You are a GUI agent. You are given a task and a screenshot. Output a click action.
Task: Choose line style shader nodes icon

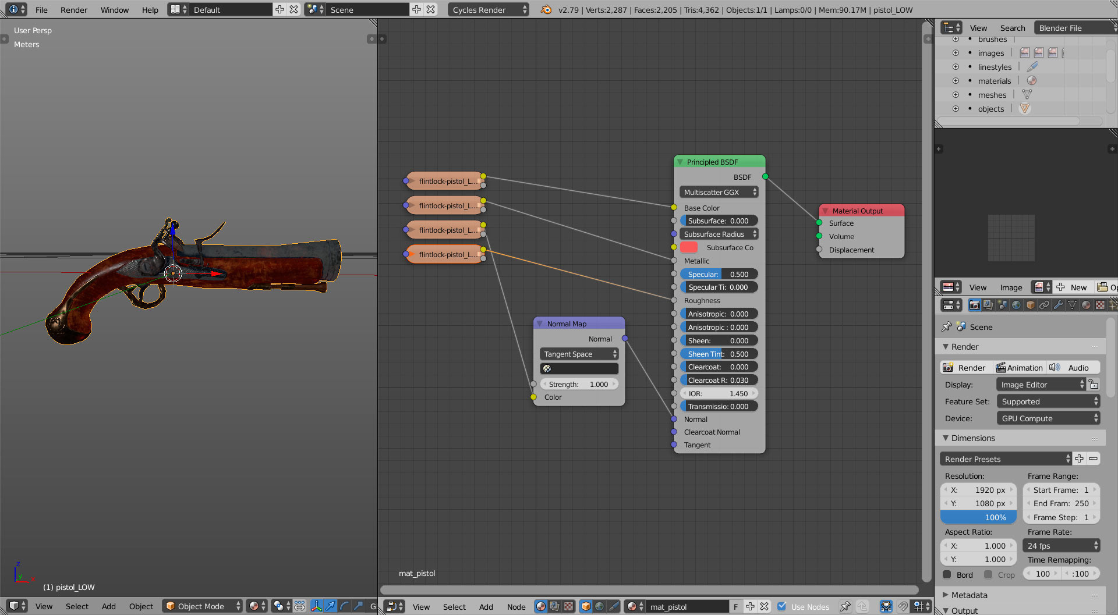614,606
